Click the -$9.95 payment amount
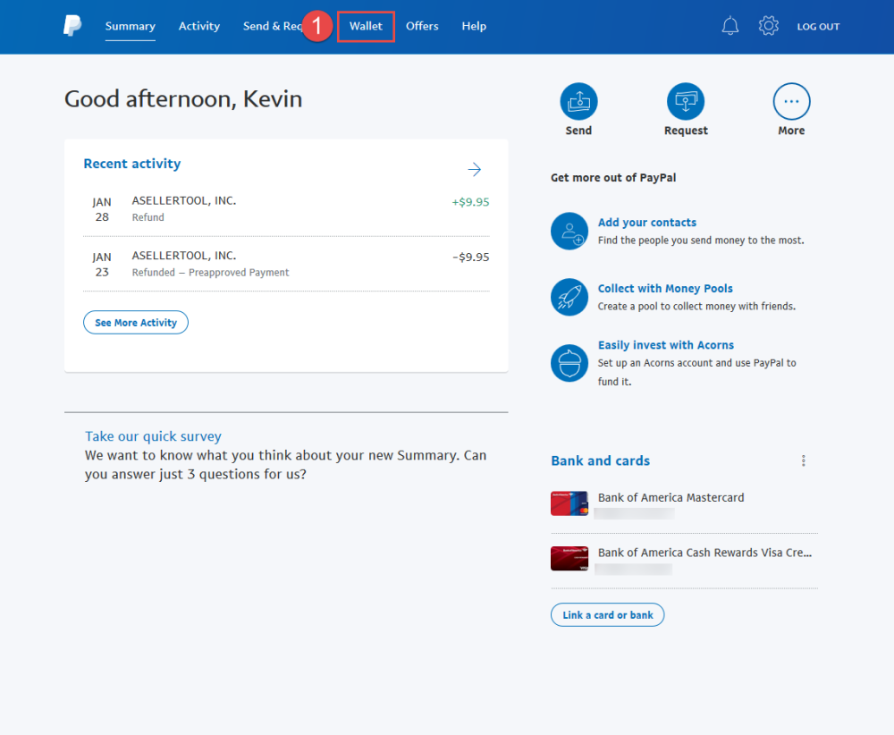Viewport: 894px width, 735px height. (470, 258)
